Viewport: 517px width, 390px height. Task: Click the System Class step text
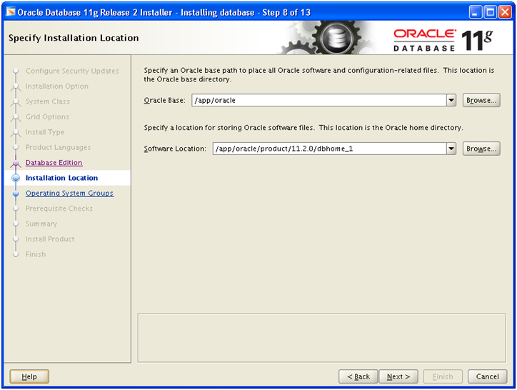tap(48, 101)
